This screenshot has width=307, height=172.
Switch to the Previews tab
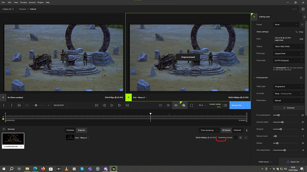click(70, 130)
